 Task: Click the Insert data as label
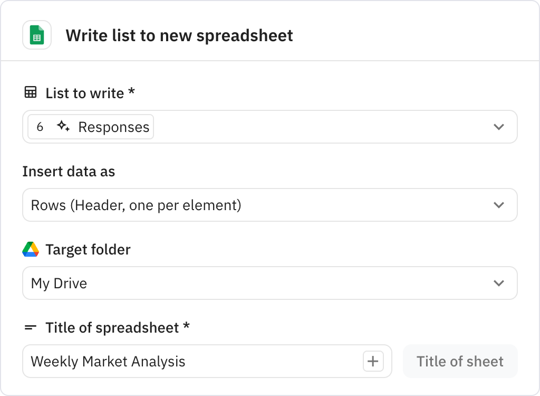(69, 171)
